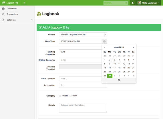This screenshot has height=119, width=163.
Task: Pick June 16 in the calendar
Action: click(x=110, y=68)
